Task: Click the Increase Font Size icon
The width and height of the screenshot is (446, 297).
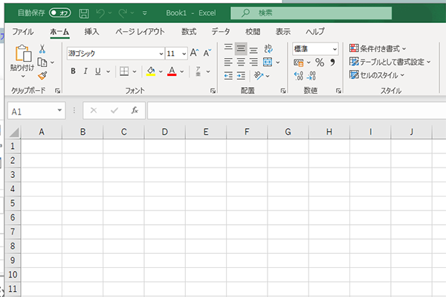Action: [194, 53]
